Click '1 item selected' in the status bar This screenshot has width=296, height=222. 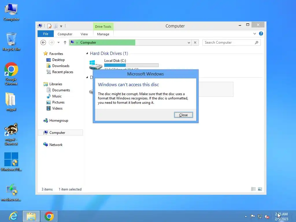[x=70, y=189]
